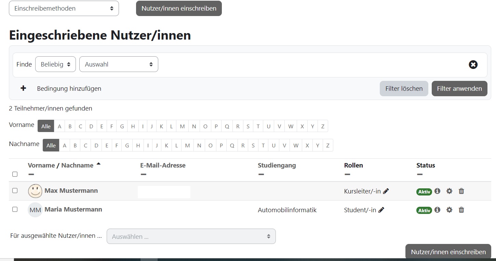
Task: Open enrolment details for Max Mustermann
Action: click(437, 191)
